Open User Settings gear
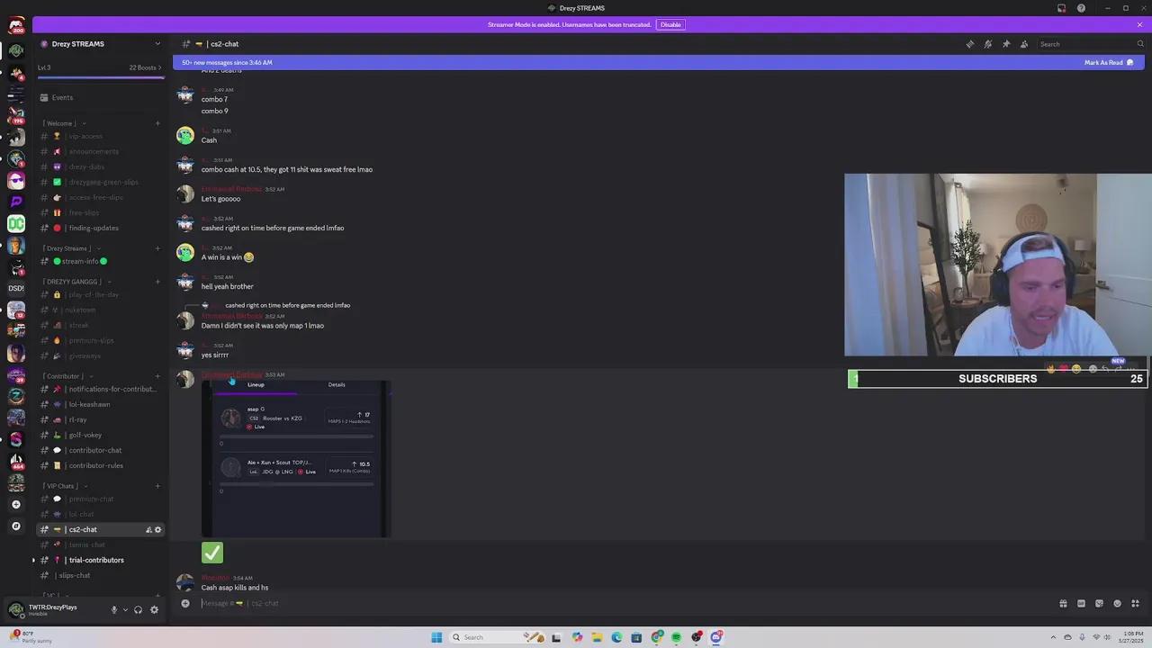This screenshot has height=648, width=1152. tap(154, 610)
